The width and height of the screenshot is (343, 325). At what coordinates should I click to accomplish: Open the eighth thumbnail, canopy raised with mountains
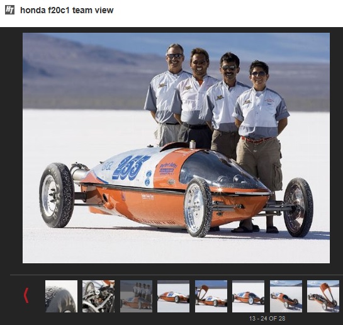tap(323, 296)
